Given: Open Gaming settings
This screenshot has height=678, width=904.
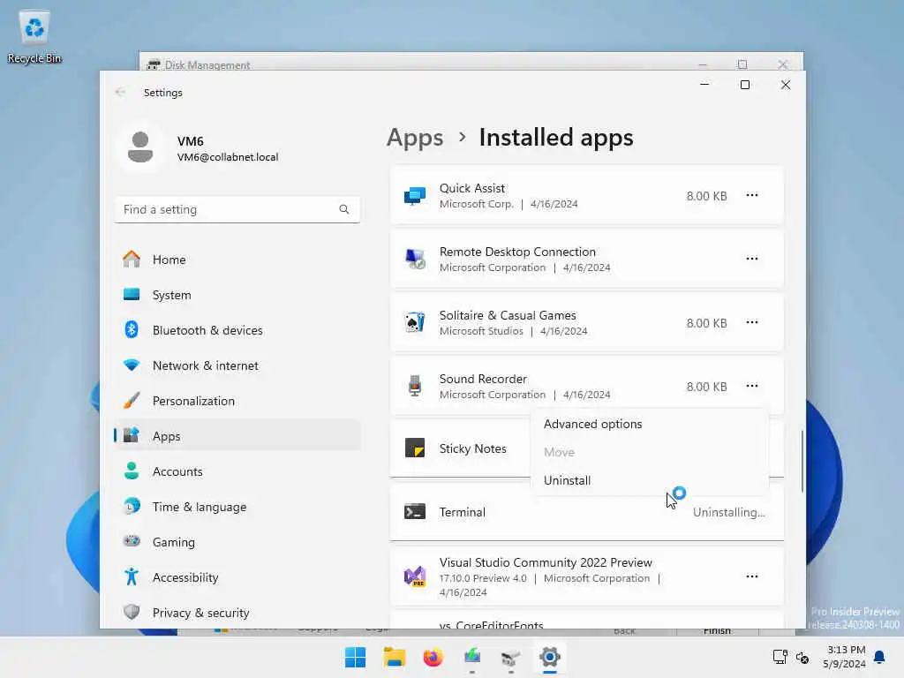Looking at the screenshot, I should [x=237, y=543].
